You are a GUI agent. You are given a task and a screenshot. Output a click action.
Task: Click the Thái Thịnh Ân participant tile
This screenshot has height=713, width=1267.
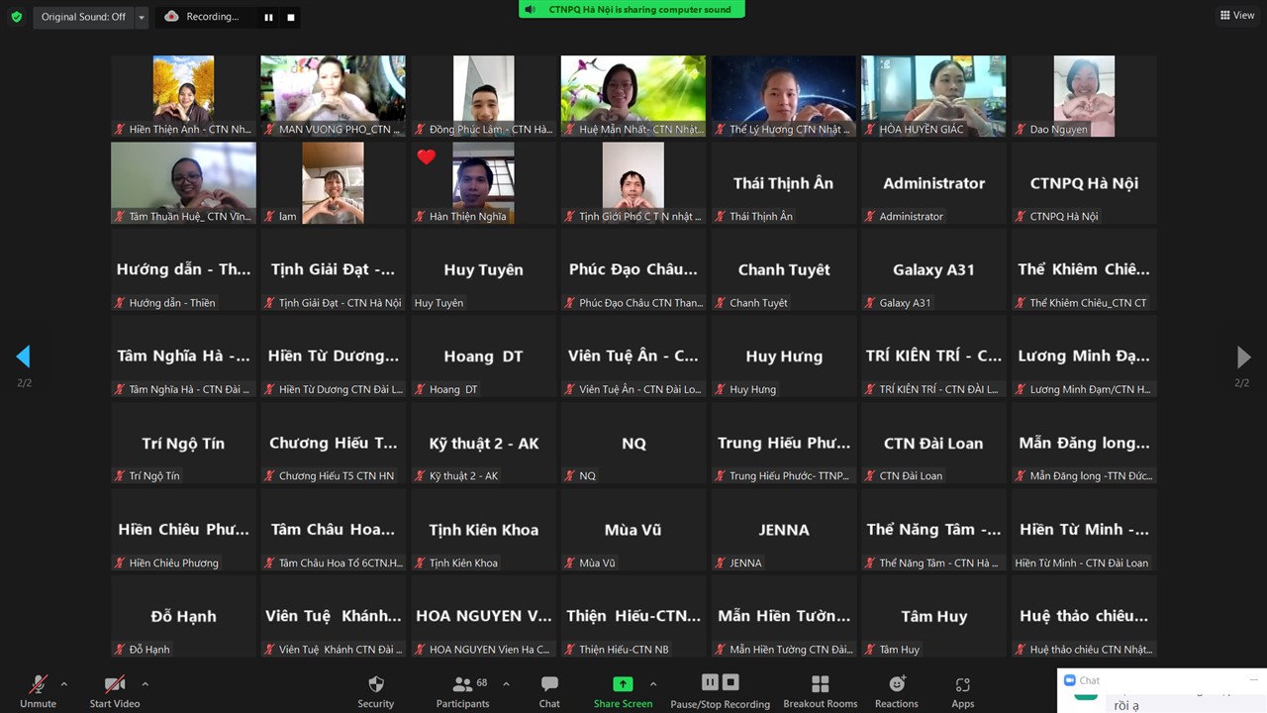783,183
